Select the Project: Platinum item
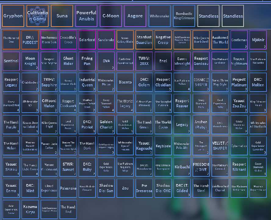 tap(239, 82)
